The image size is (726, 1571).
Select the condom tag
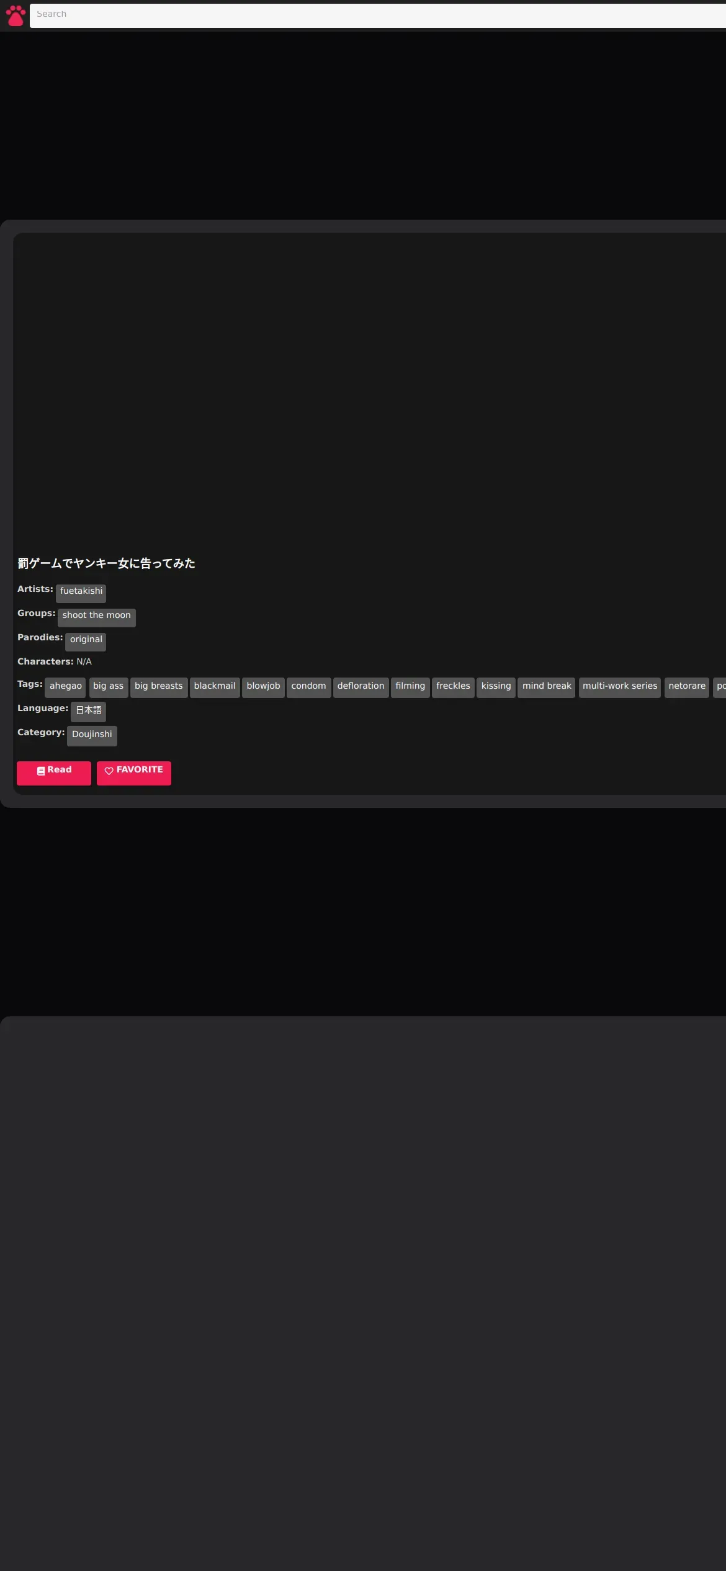point(308,687)
